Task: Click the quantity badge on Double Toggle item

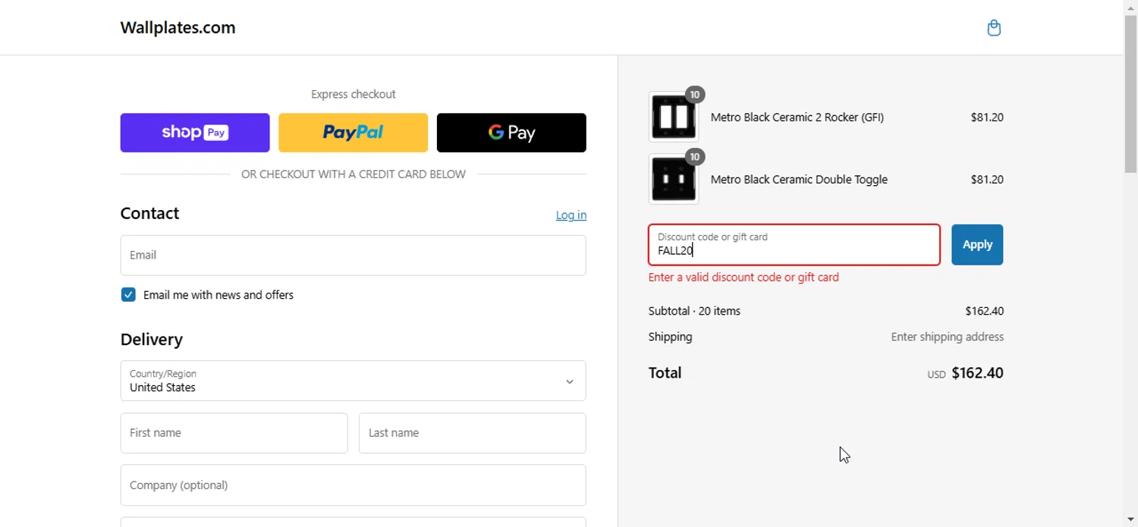Action: pos(695,157)
